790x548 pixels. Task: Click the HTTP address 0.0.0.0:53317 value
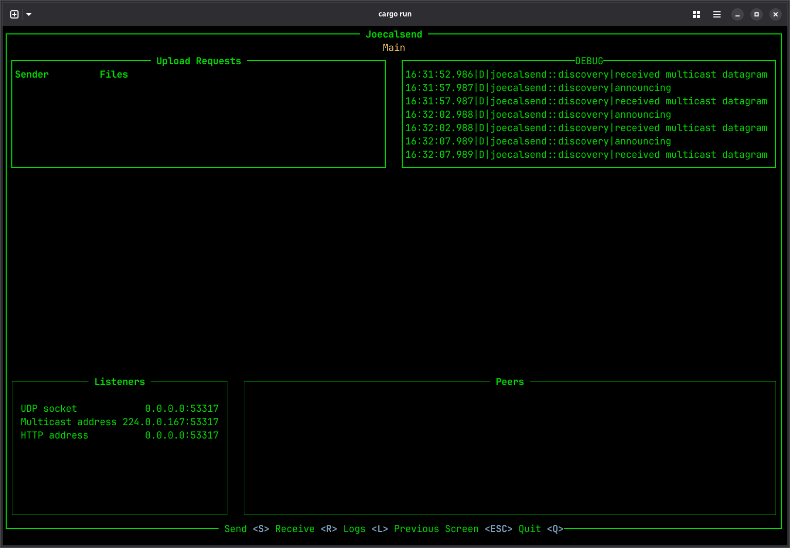182,435
